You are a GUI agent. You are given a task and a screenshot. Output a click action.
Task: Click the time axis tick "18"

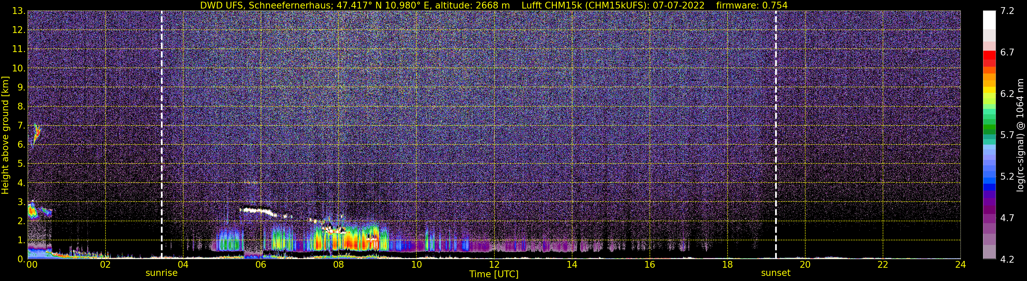point(727,265)
